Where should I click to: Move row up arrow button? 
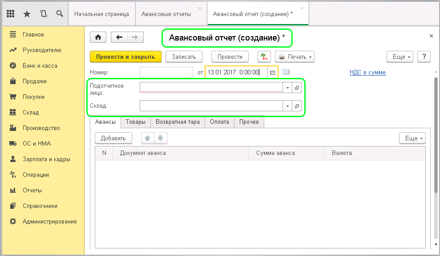[x=148, y=138]
